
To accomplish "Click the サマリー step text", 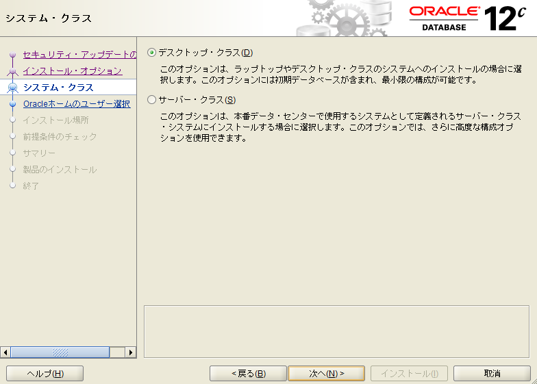I will [x=39, y=153].
